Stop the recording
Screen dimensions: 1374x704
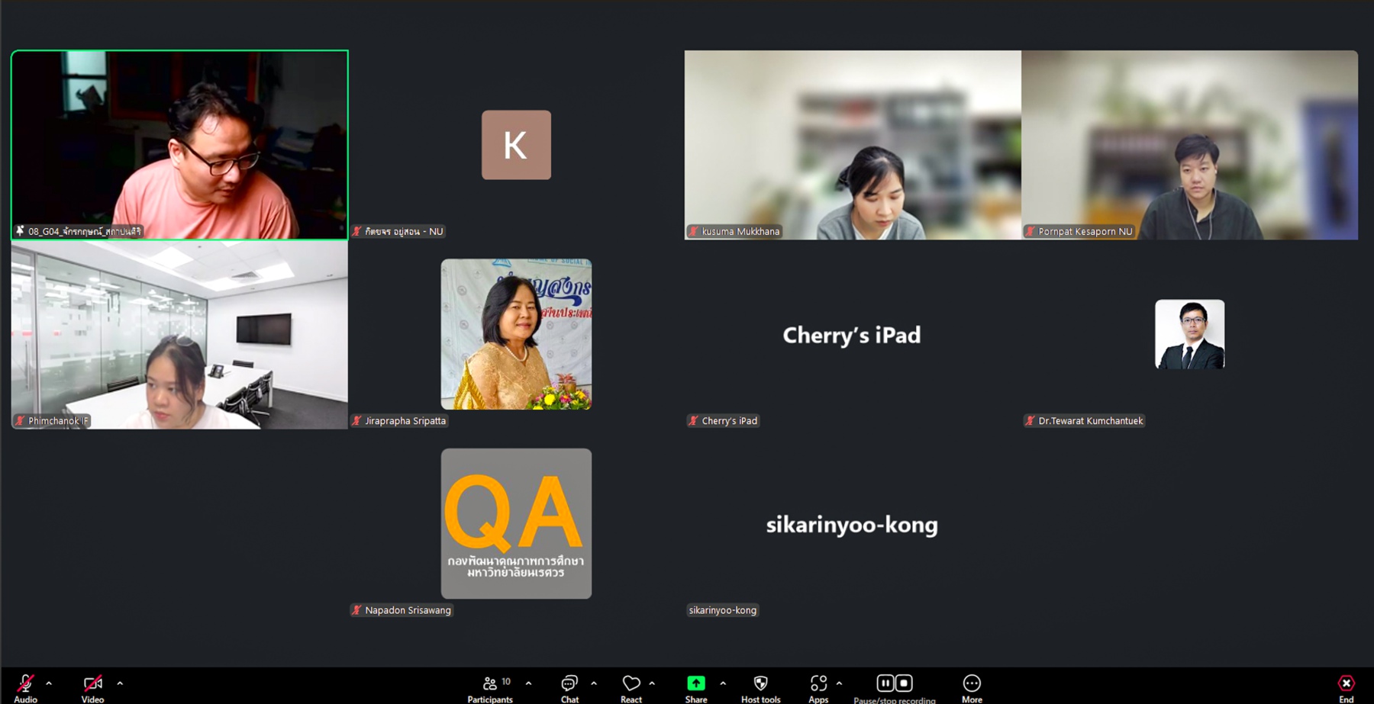[904, 683]
